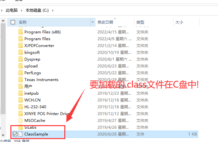Click the ClassSample file icon
This screenshot has height=142, width=218.
coord(20,134)
